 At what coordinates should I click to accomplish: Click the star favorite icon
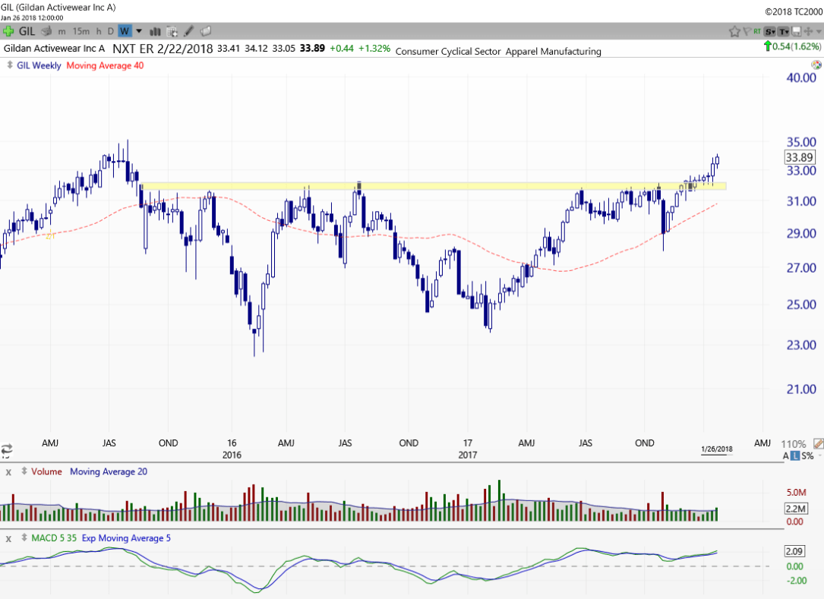click(734, 31)
